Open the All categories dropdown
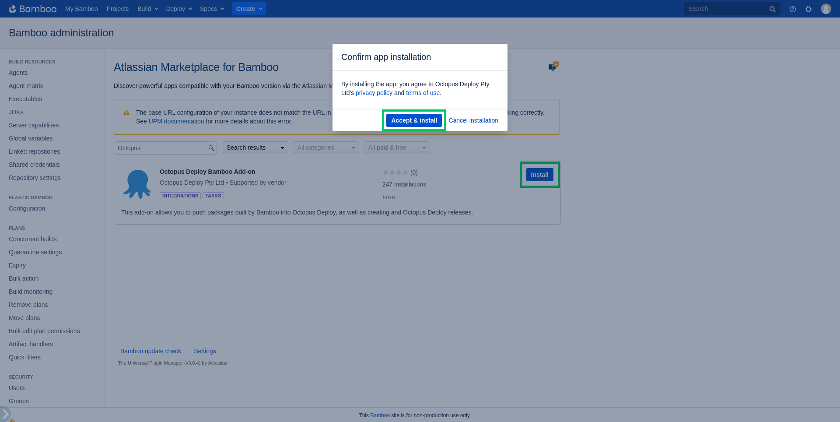The width and height of the screenshot is (840, 422). click(326, 148)
